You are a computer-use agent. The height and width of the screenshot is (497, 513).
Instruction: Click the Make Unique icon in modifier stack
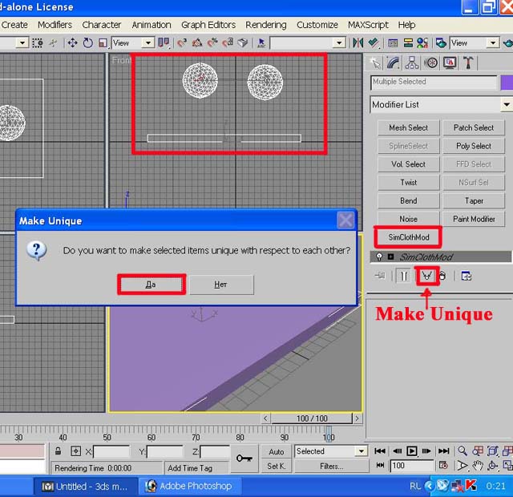click(x=428, y=276)
